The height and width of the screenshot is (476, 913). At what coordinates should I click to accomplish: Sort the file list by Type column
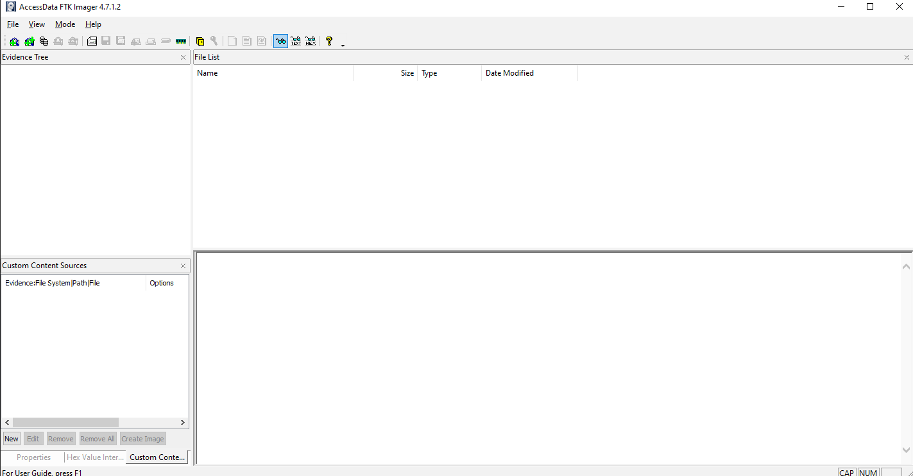coord(450,73)
